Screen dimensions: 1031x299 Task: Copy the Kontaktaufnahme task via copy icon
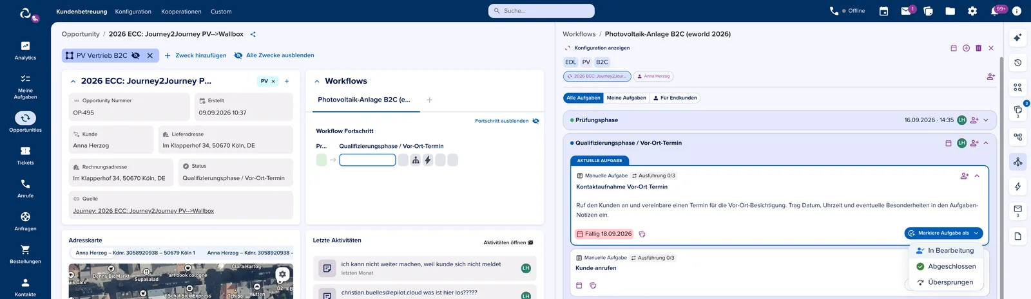642,234
